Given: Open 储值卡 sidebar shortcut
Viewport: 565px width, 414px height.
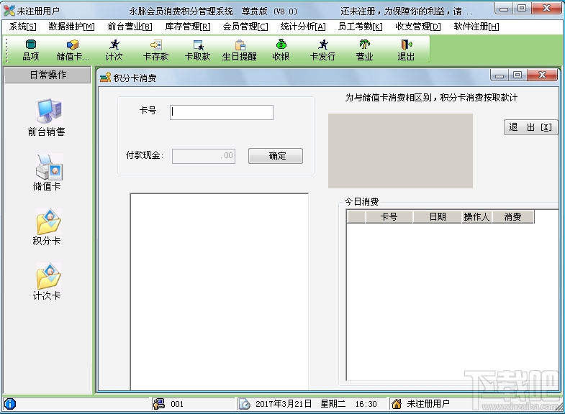Looking at the screenshot, I should point(47,172).
